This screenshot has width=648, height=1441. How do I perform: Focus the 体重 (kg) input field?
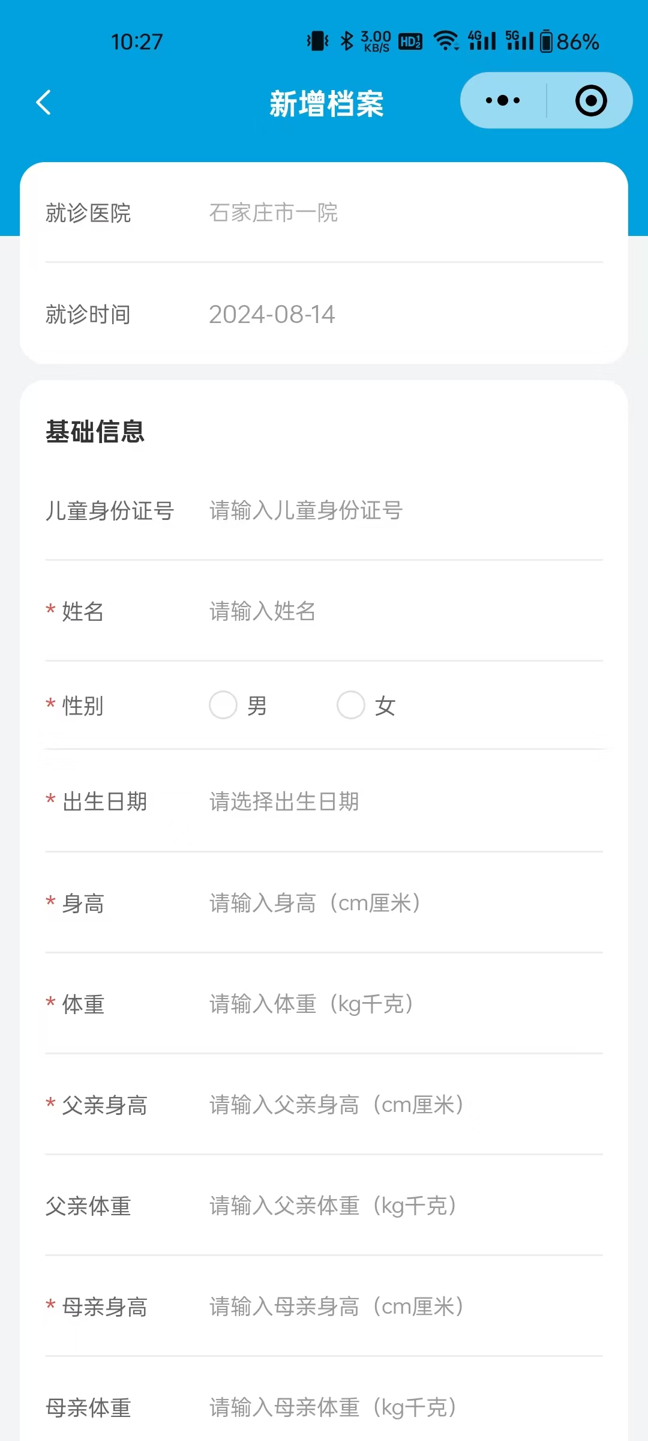pyautogui.click(x=406, y=1004)
